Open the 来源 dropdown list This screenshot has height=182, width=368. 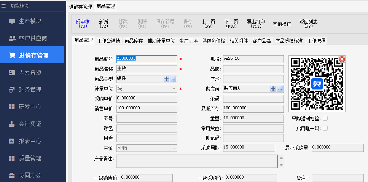pos(174,148)
